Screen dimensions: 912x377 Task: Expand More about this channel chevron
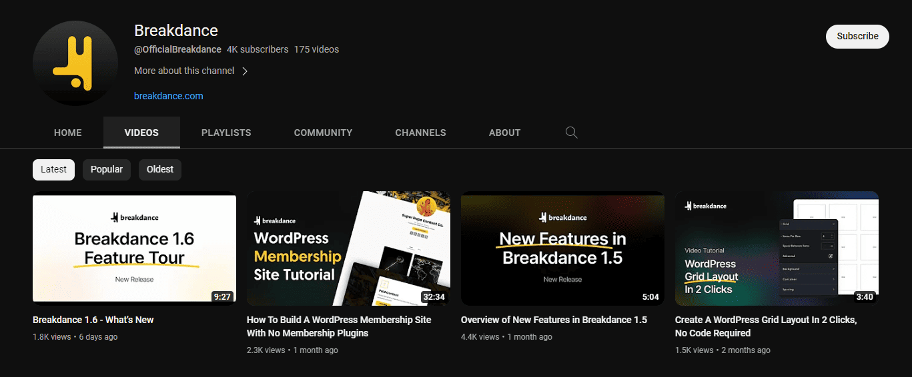(245, 71)
